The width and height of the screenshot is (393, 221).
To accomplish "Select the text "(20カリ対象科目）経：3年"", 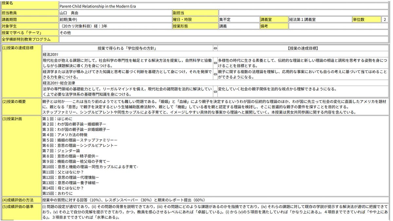I will pyautogui.click(x=84, y=26).
